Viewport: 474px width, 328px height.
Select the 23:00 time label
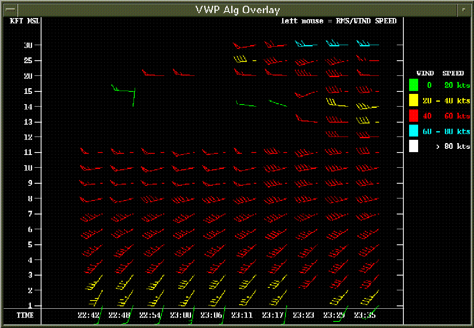click(x=180, y=315)
